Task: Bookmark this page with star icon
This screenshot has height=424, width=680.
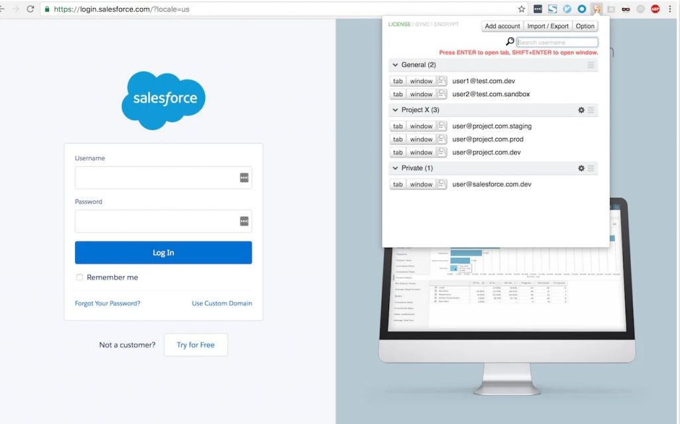Action: pos(521,9)
